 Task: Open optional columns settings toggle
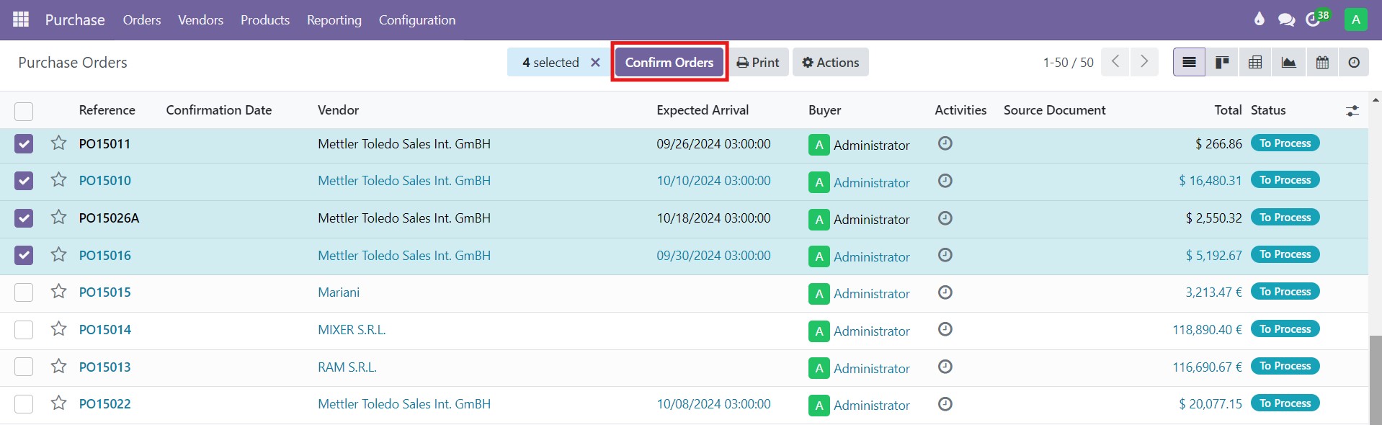tap(1352, 111)
